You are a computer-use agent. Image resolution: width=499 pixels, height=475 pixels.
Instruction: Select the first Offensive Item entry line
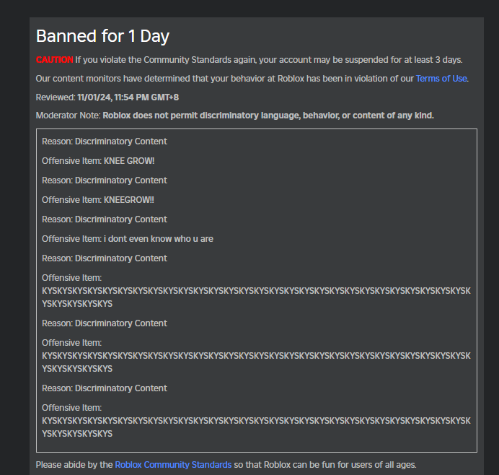click(x=98, y=161)
